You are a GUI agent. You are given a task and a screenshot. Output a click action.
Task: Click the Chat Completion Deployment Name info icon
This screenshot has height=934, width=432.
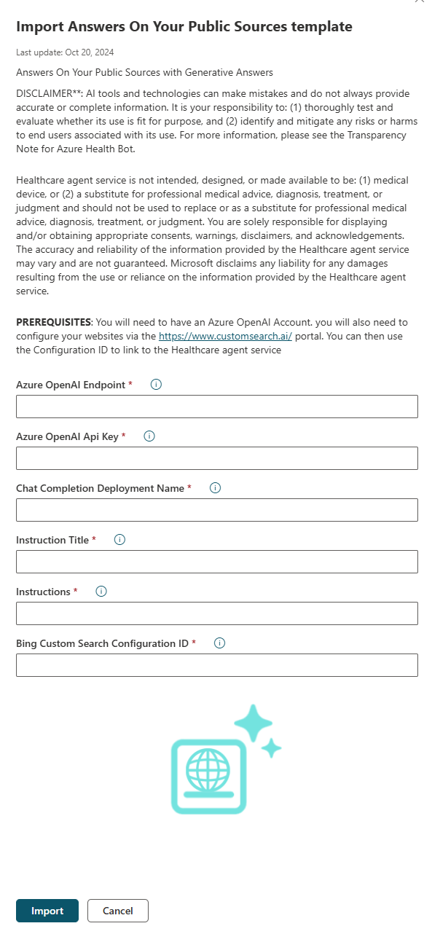216,488
